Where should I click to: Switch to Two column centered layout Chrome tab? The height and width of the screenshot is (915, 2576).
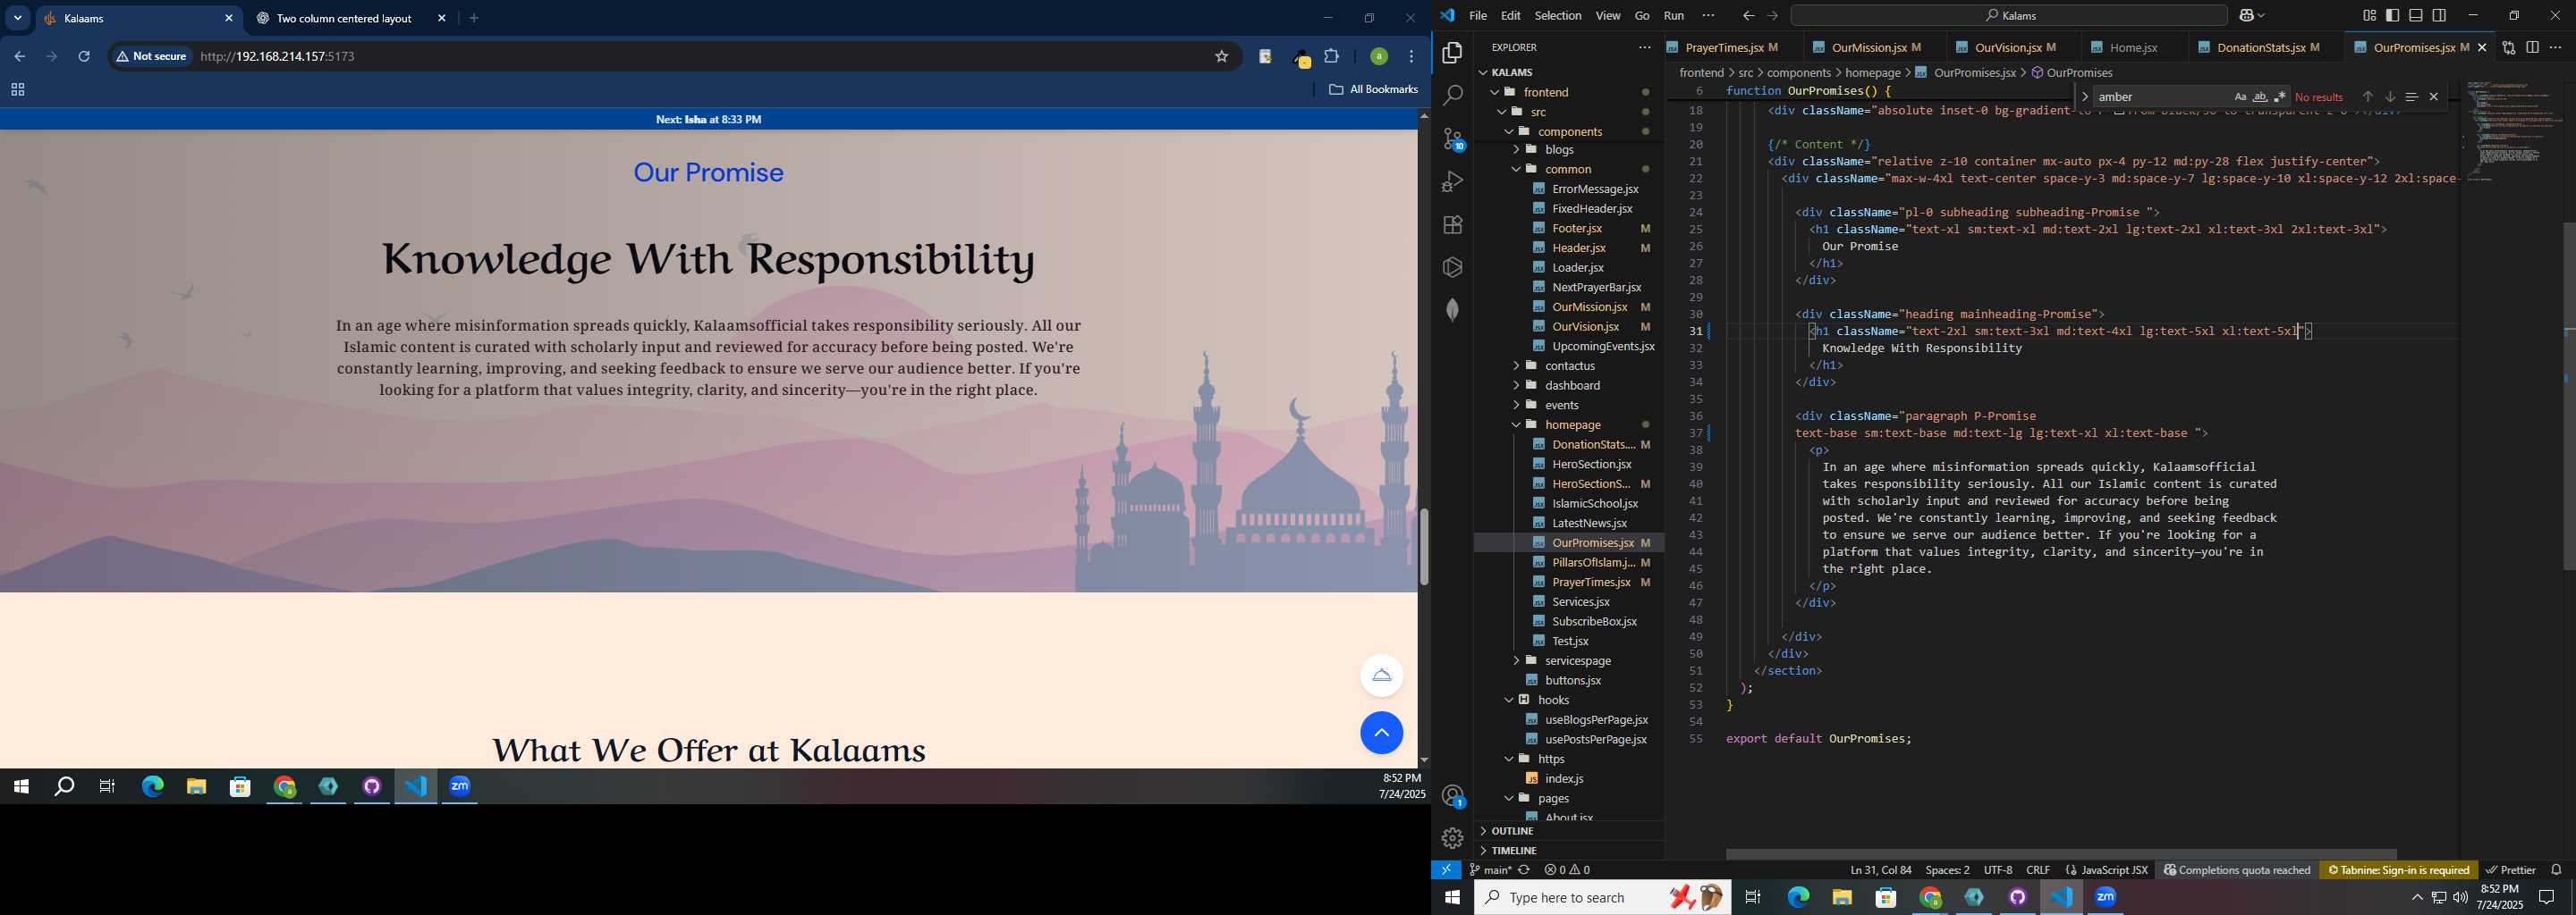(345, 19)
